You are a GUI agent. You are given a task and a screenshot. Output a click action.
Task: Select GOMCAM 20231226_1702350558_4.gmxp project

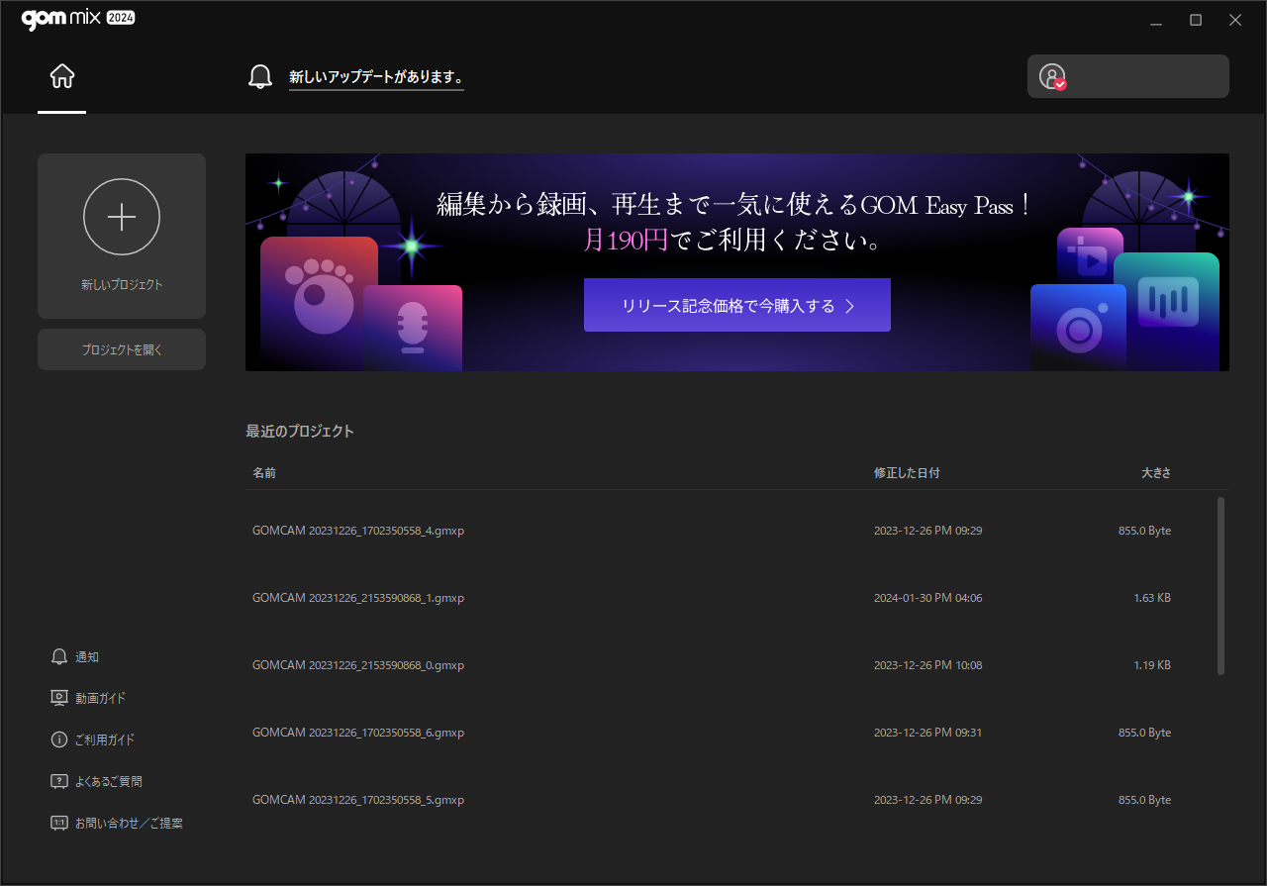click(358, 531)
